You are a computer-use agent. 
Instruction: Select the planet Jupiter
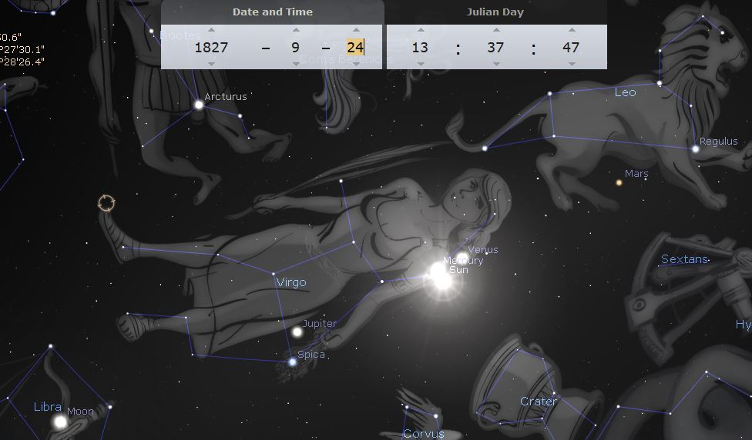pos(297,332)
